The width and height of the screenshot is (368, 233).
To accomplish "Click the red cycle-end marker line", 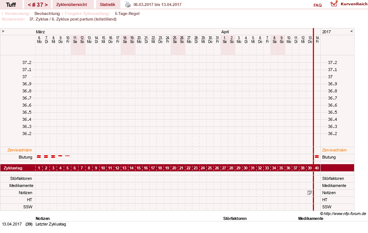I will pos(313,119).
